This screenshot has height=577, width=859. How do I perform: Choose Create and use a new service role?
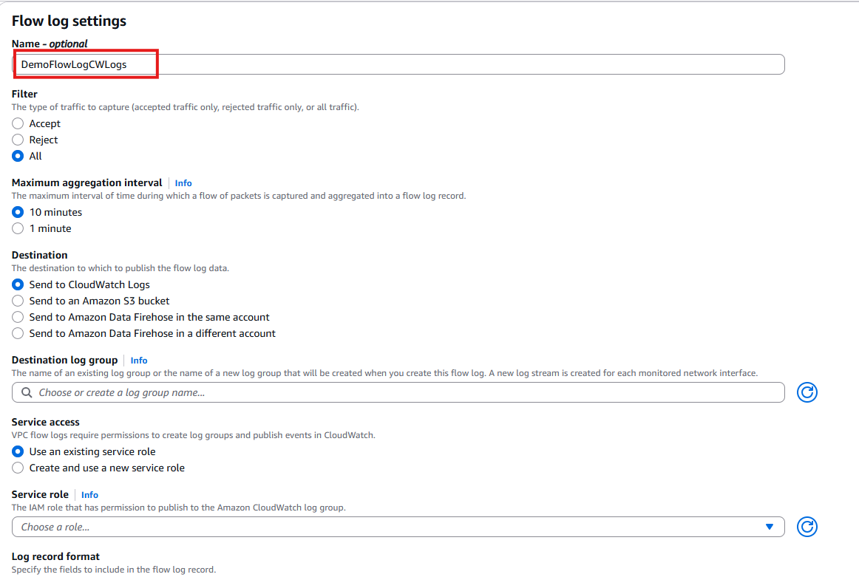click(x=18, y=468)
